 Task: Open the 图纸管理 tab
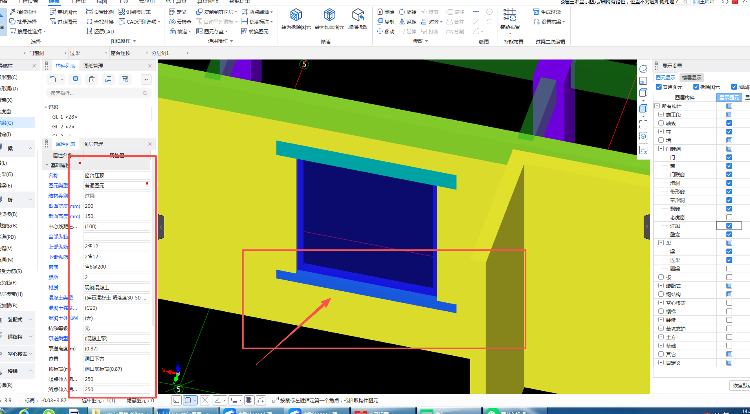coord(93,66)
